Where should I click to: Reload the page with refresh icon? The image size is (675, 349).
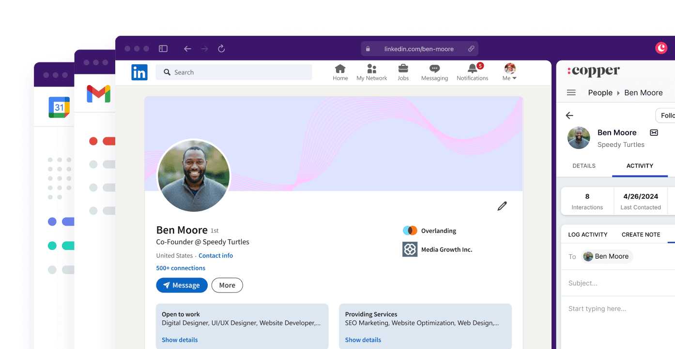(221, 49)
